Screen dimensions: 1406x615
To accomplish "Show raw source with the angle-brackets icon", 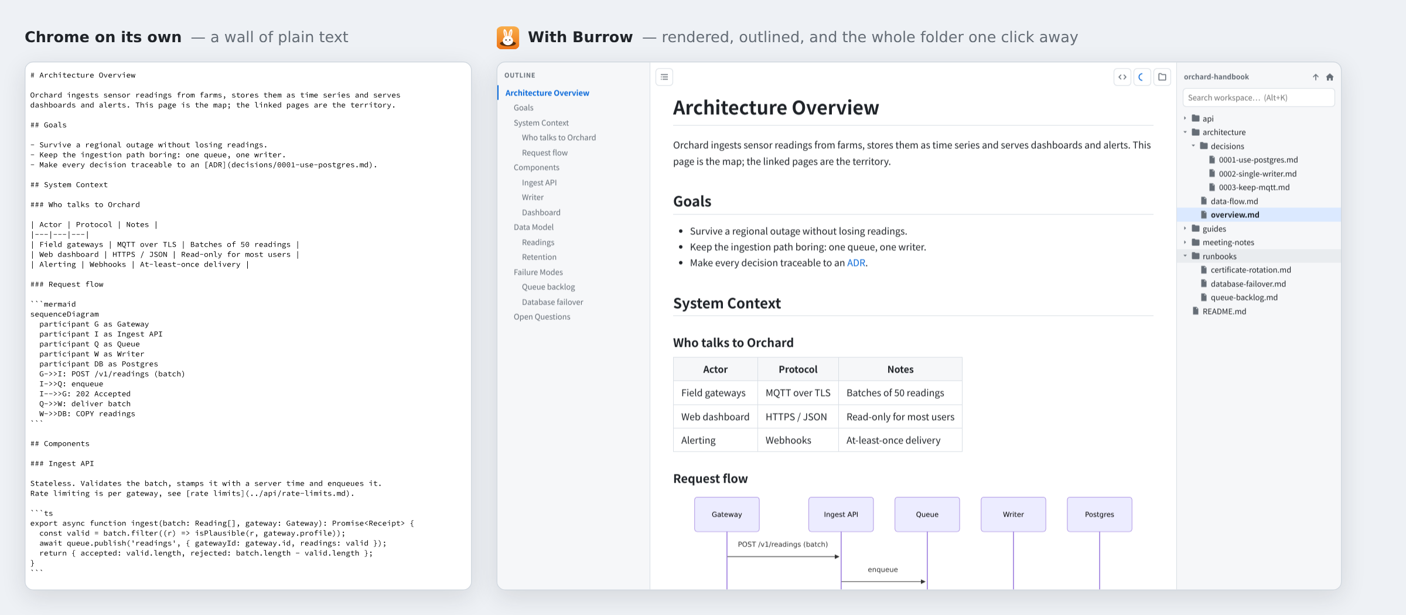I will (1122, 77).
